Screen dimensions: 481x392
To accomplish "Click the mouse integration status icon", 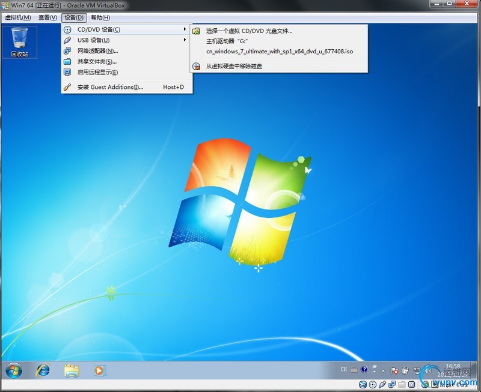I will (424, 384).
